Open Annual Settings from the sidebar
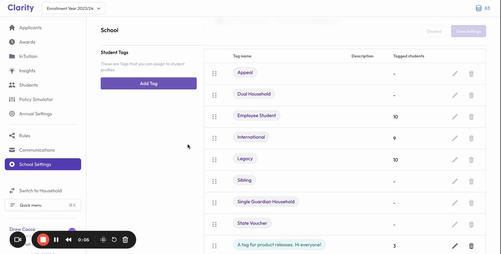Viewport: 501px width, 254px height. tap(35, 114)
